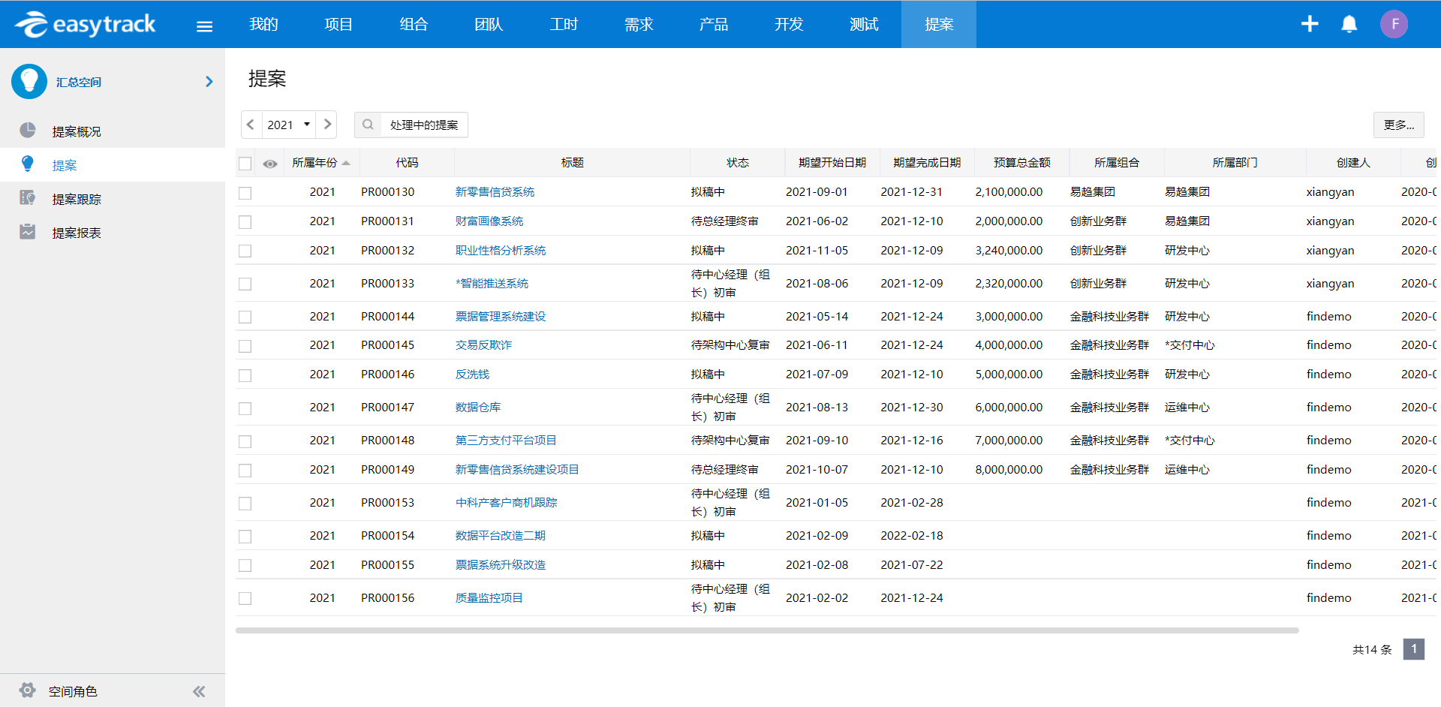Check the PR000130 row checkbox
The height and width of the screenshot is (707, 1441).
coord(245,193)
